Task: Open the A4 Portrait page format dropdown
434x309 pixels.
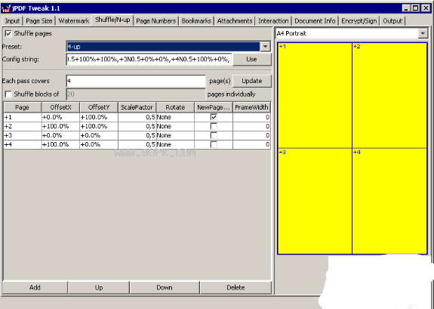Action: [423, 33]
